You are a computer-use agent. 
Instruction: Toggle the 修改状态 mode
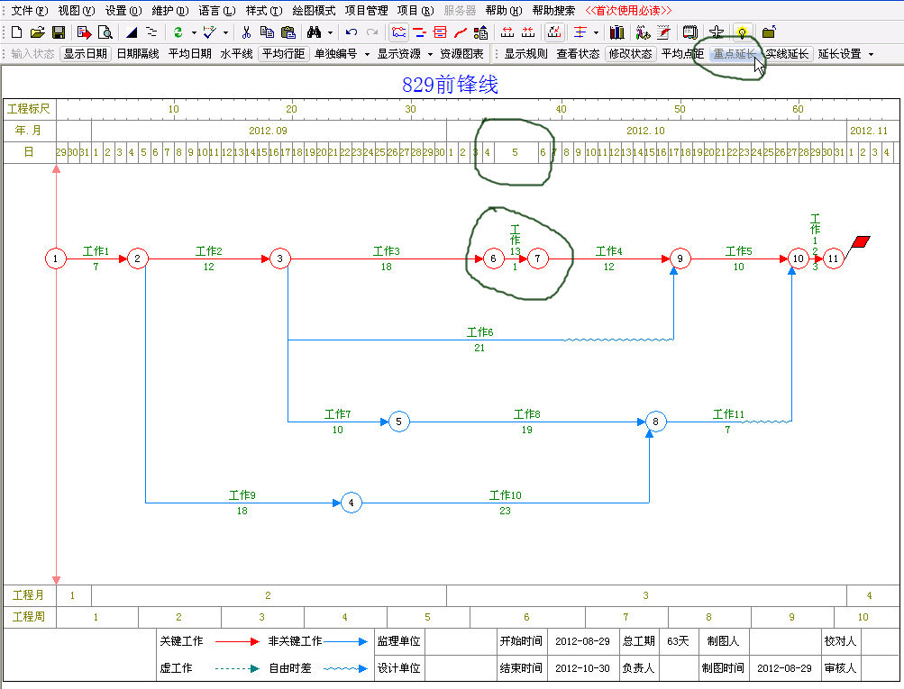pos(631,53)
